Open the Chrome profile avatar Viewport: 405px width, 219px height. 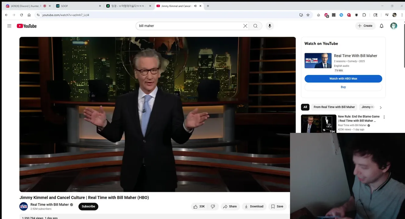394,15
